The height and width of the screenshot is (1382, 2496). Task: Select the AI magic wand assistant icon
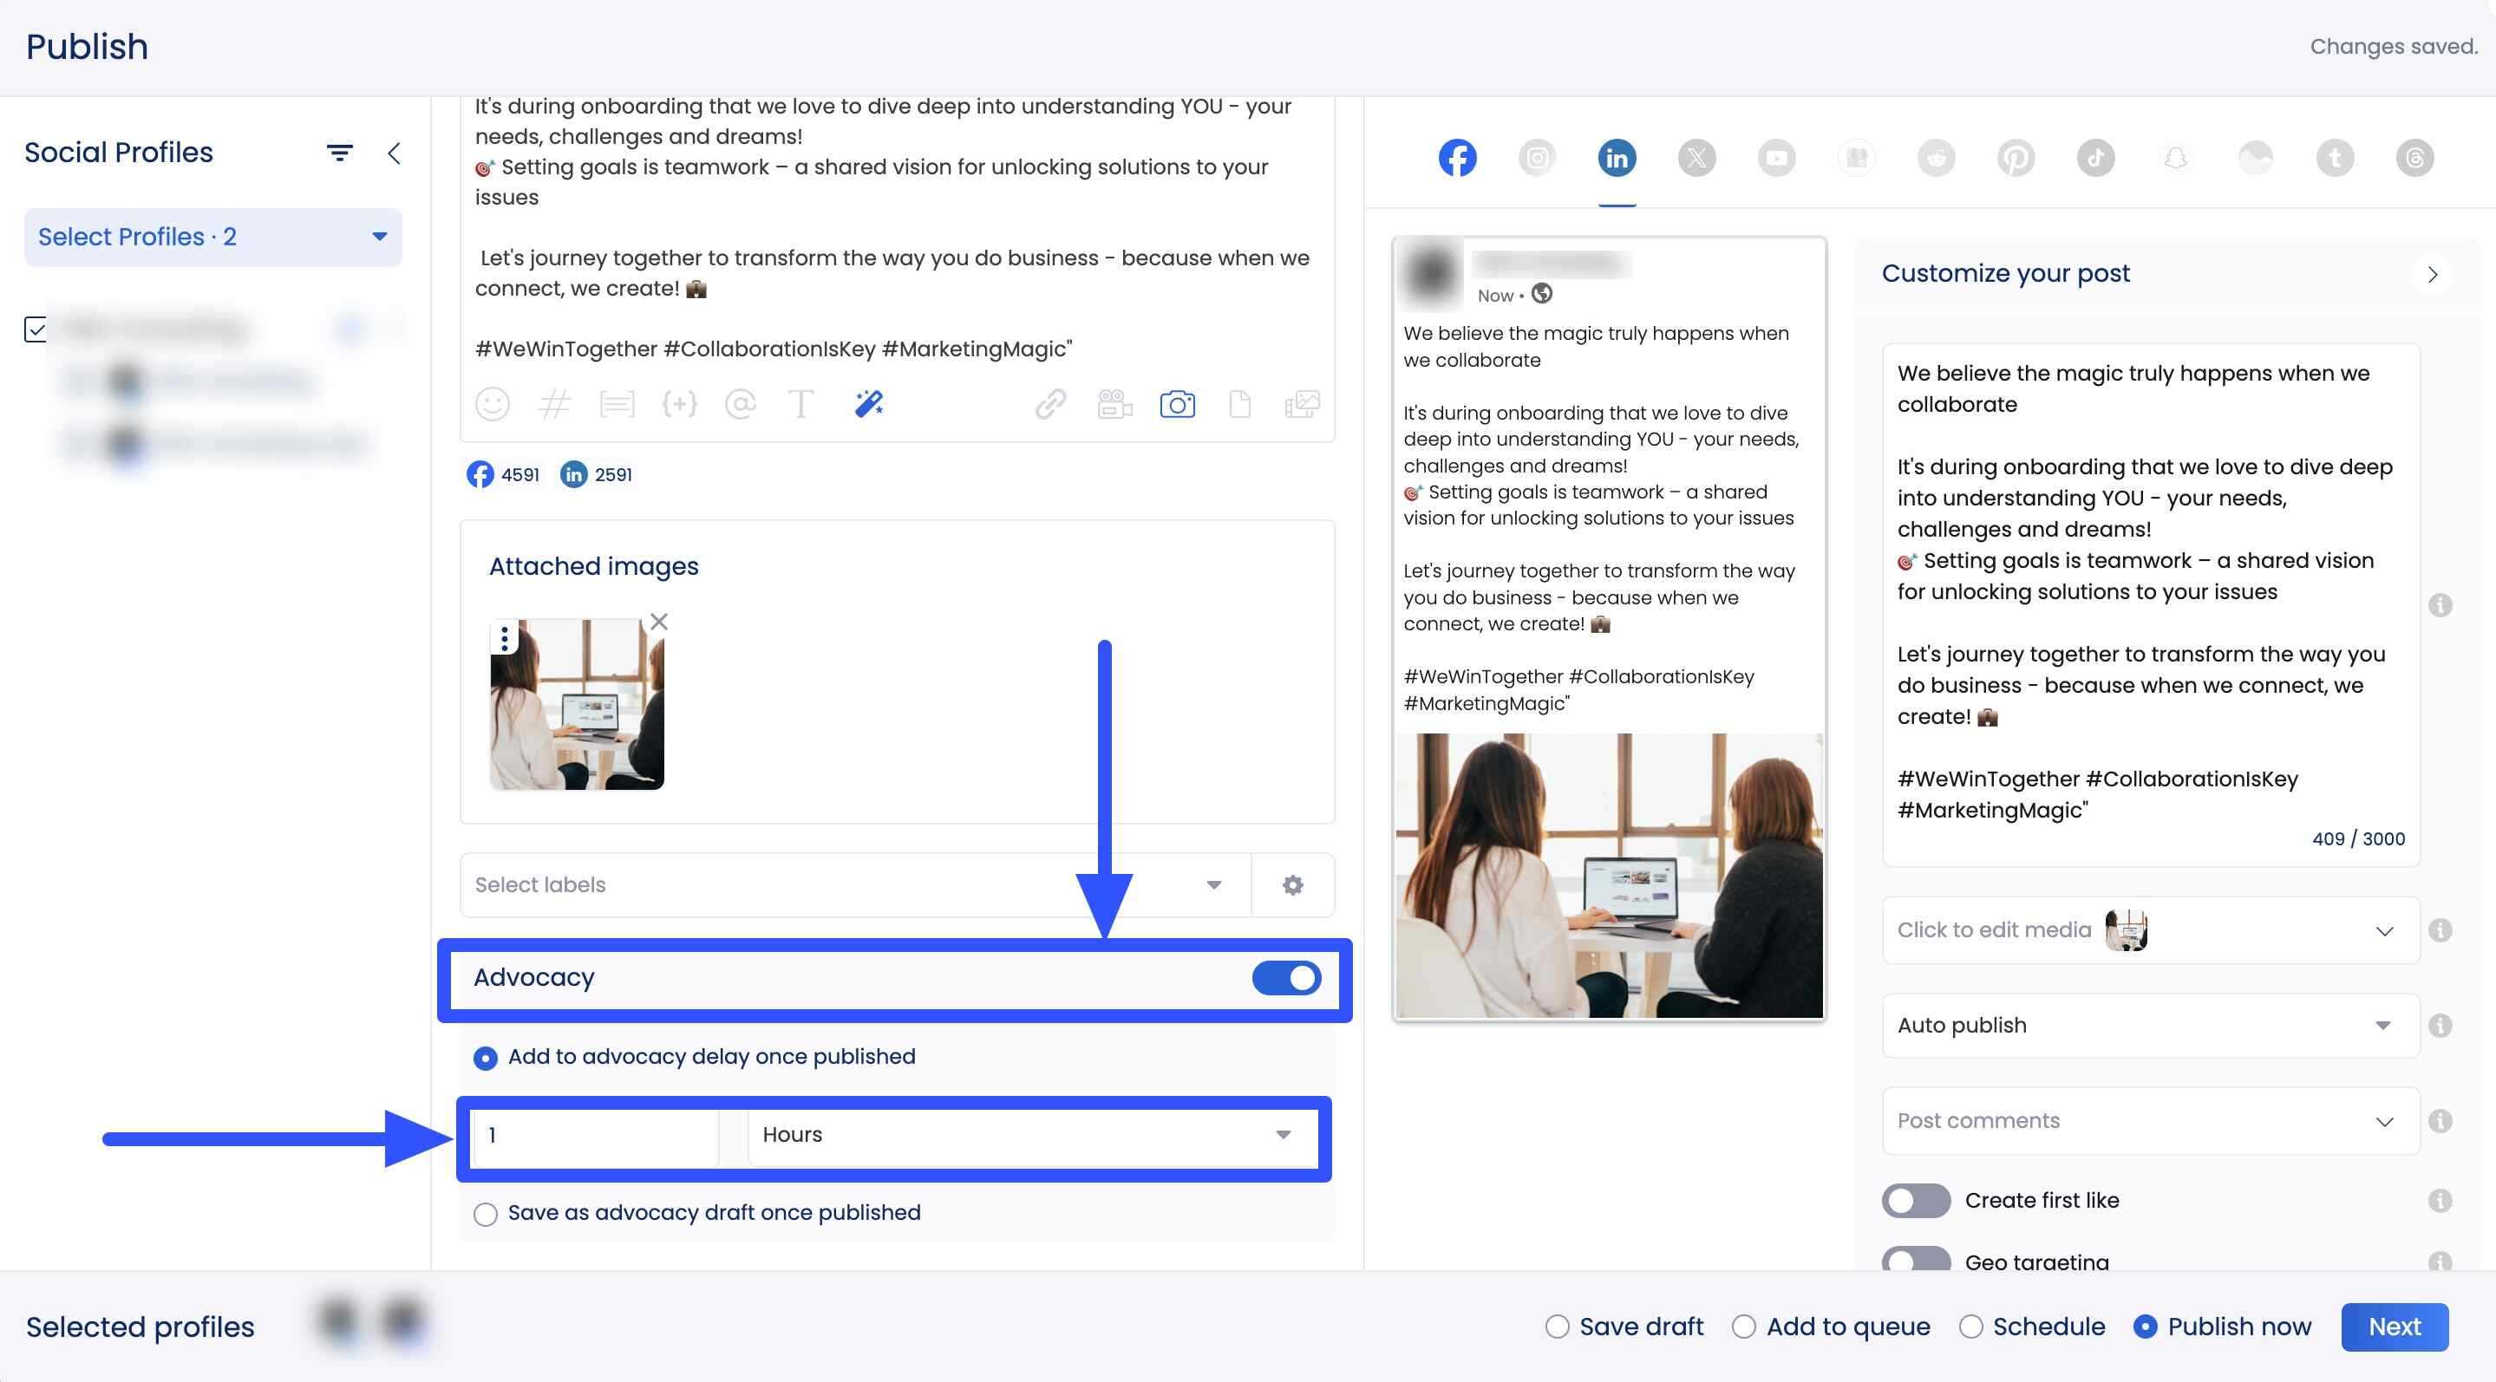[869, 404]
